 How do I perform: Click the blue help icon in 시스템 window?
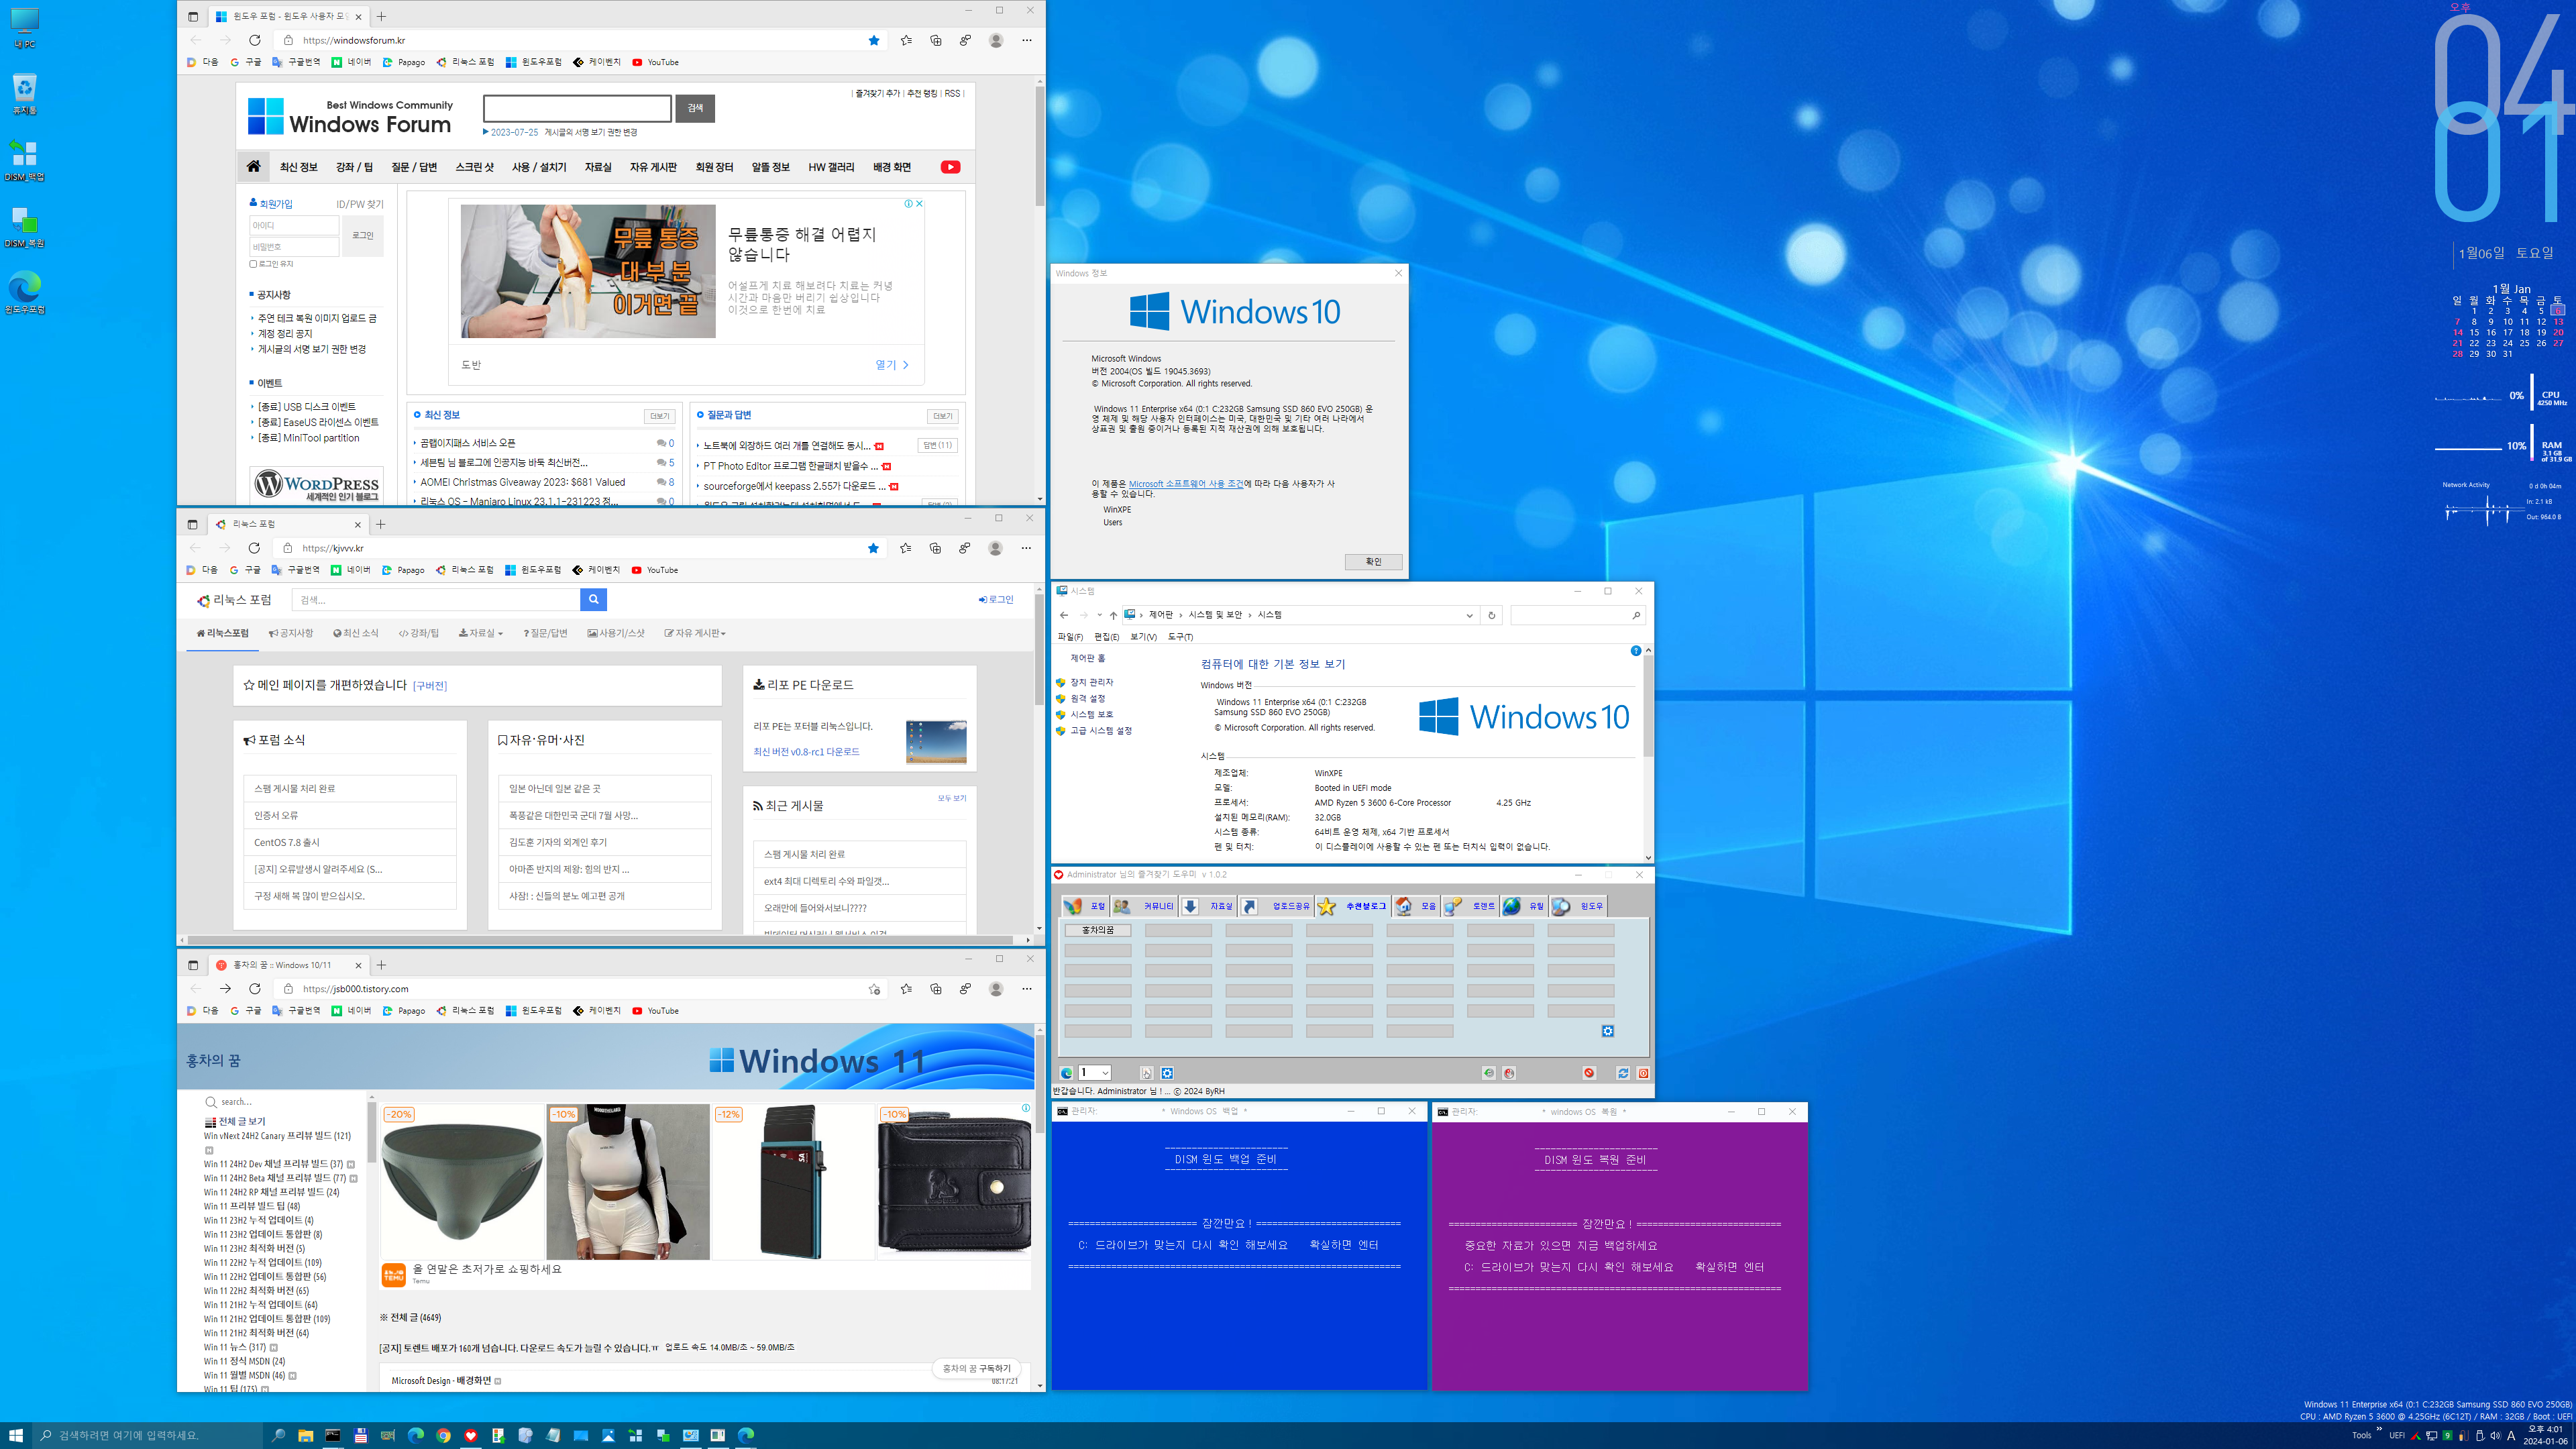pos(1636,651)
